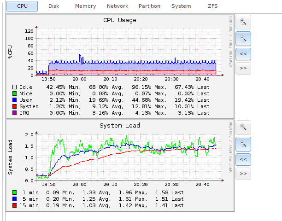Click the Nice max value 0.07%
The image size is (282, 221).
coord(143,93)
